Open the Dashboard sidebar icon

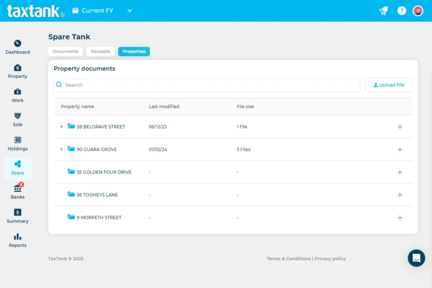[x=17, y=44]
